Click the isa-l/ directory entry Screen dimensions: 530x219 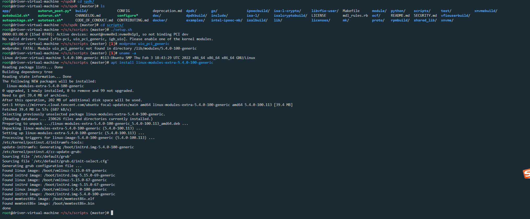click(x=253, y=16)
